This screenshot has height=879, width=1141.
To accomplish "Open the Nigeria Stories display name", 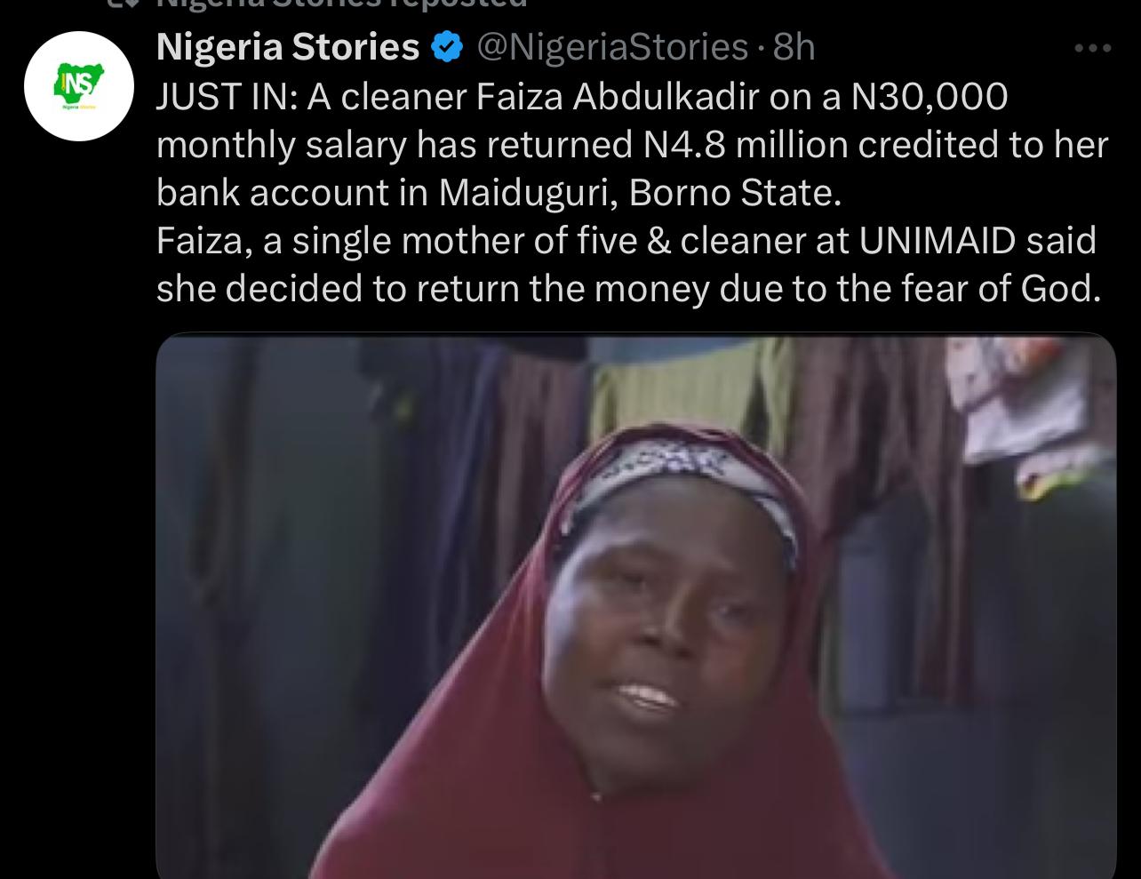I will pyautogui.click(x=288, y=46).
